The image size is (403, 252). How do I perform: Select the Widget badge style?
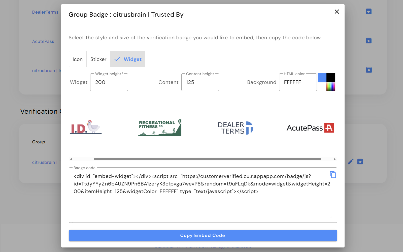pyautogui.click(x=128, y=59)
